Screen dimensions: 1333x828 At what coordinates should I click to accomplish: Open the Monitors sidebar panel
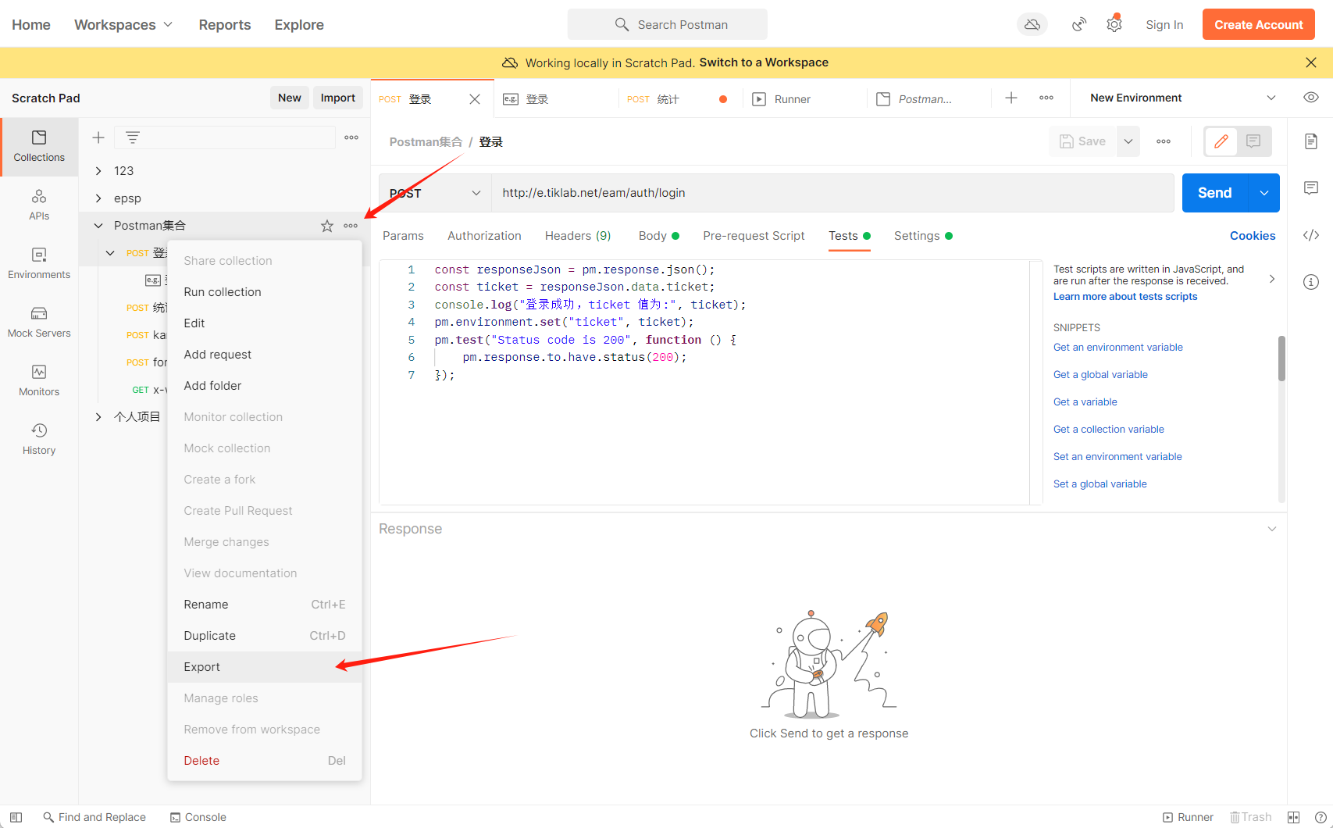(x=39, y=381)
